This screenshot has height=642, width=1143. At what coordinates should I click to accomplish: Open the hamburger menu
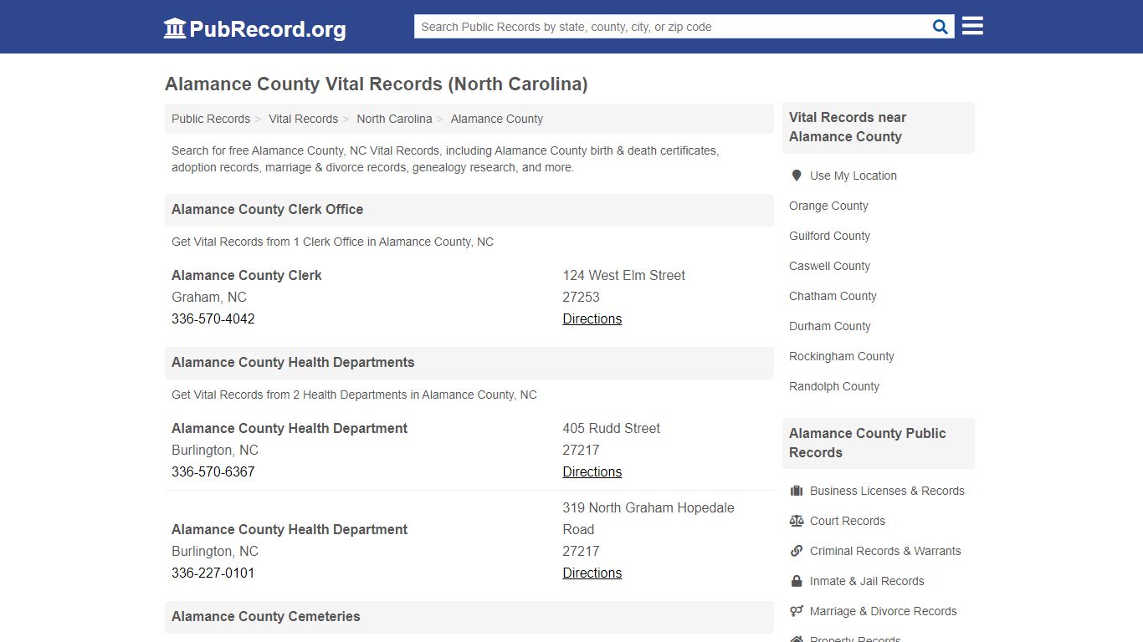pyautogui.click(x=972, y=26)
